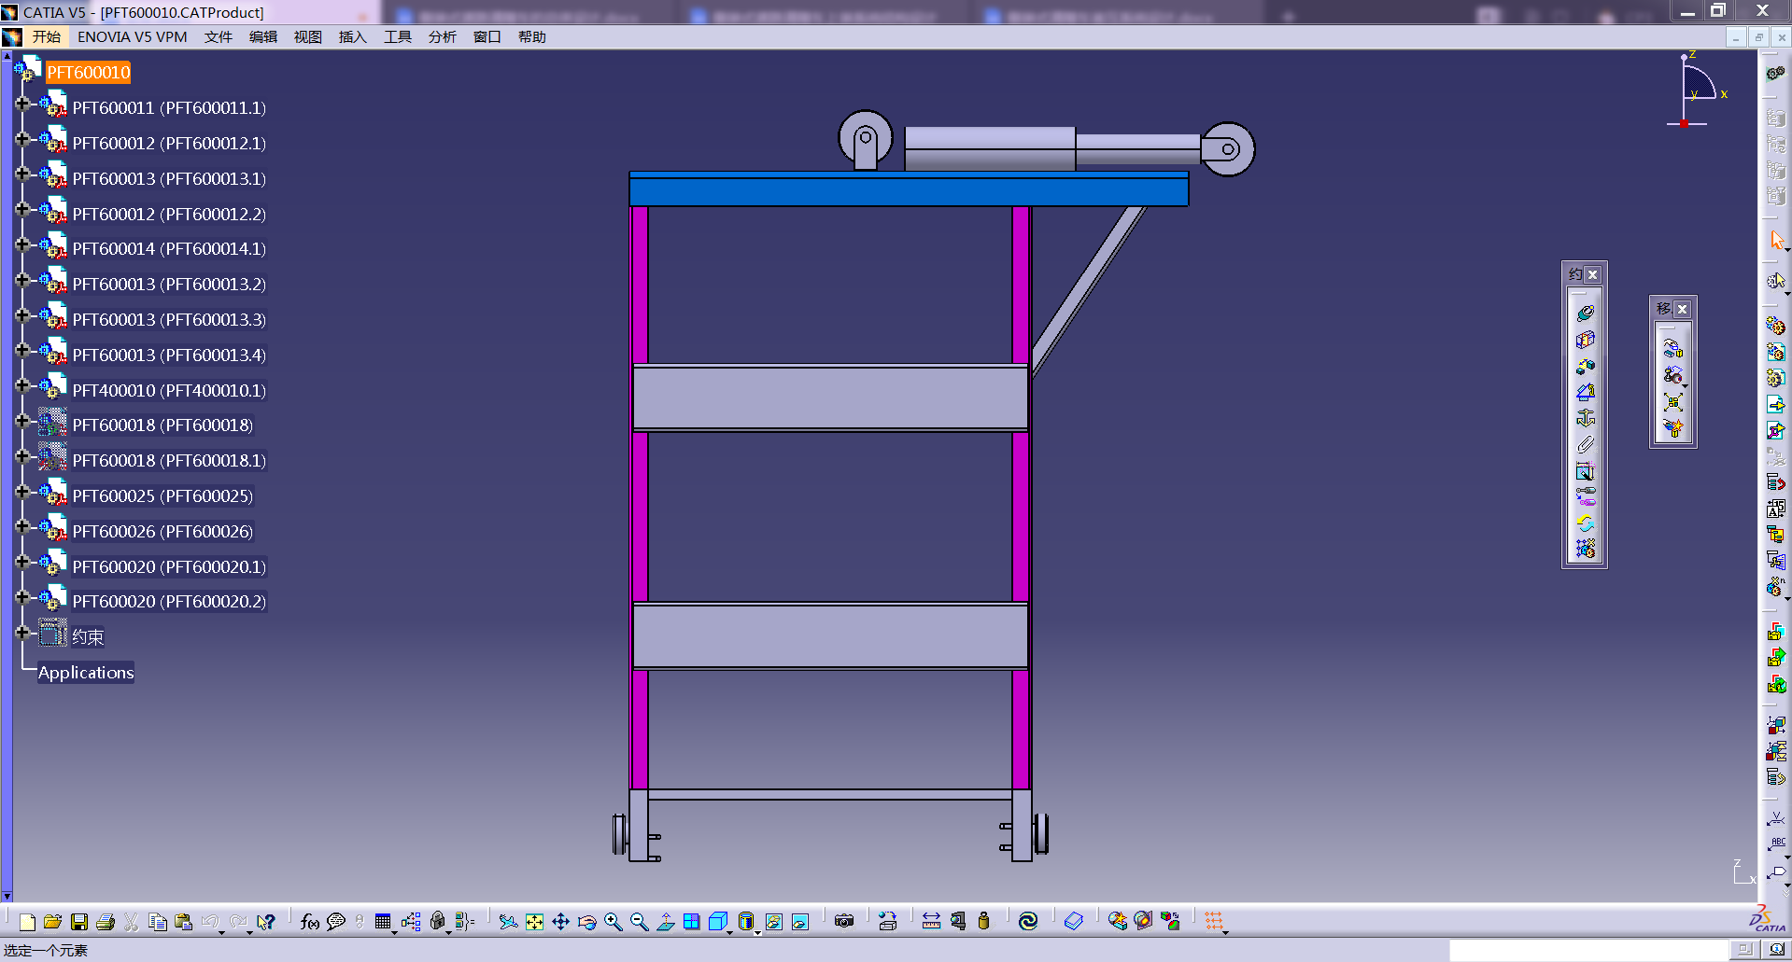Click the power input command field

click(1588, 950)
